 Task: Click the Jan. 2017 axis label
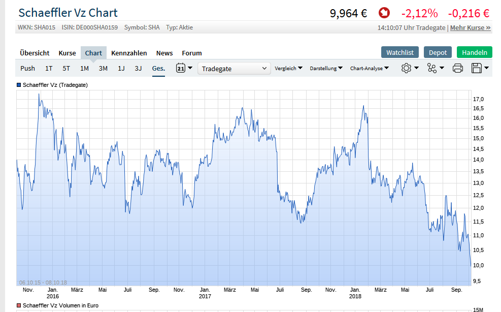[205, 293]
